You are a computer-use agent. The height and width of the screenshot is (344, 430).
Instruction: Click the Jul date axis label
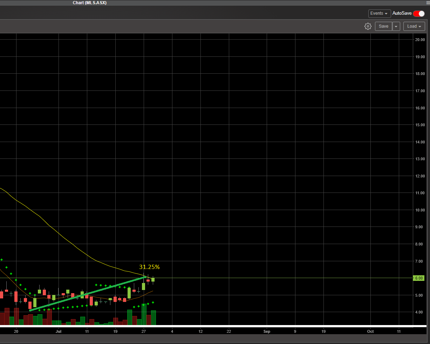tap(59, 331)
